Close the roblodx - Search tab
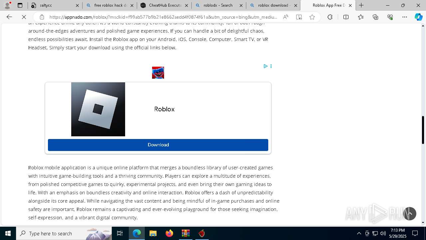426x240 pixels. click(241, 5)
